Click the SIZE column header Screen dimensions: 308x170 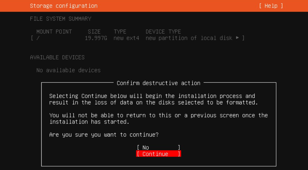pos(94,32)
